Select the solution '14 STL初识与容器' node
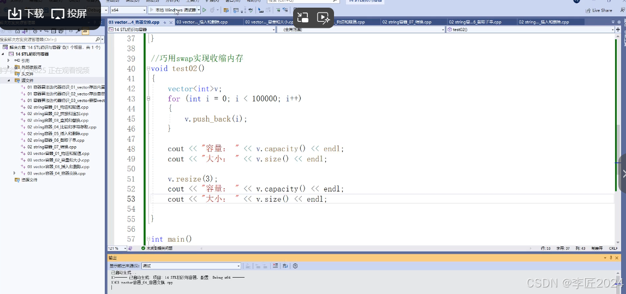Image resolution: width=626 pixels, height=294 pixels. 52,47
